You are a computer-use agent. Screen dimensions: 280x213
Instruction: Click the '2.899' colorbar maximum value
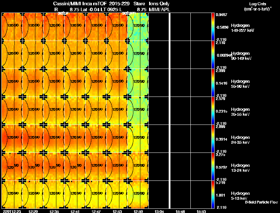[220, 127]
